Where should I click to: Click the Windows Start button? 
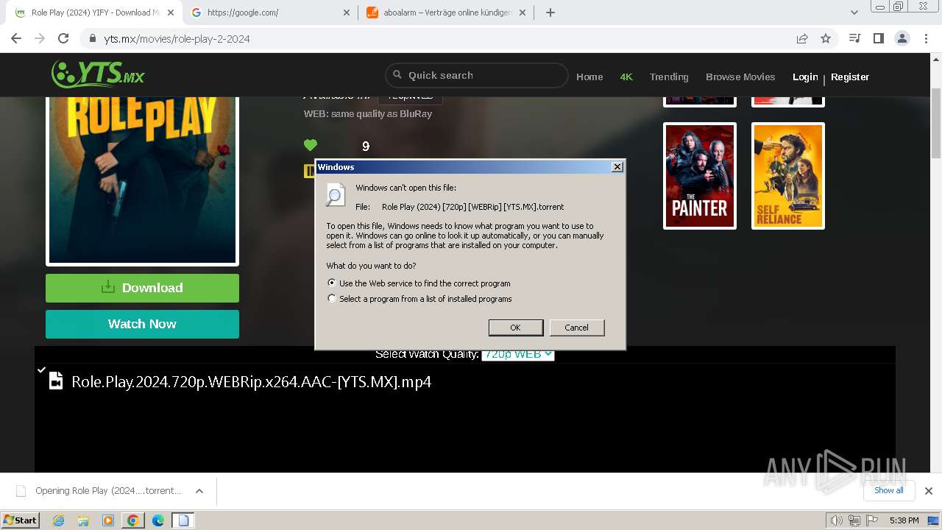click(21, 520)
